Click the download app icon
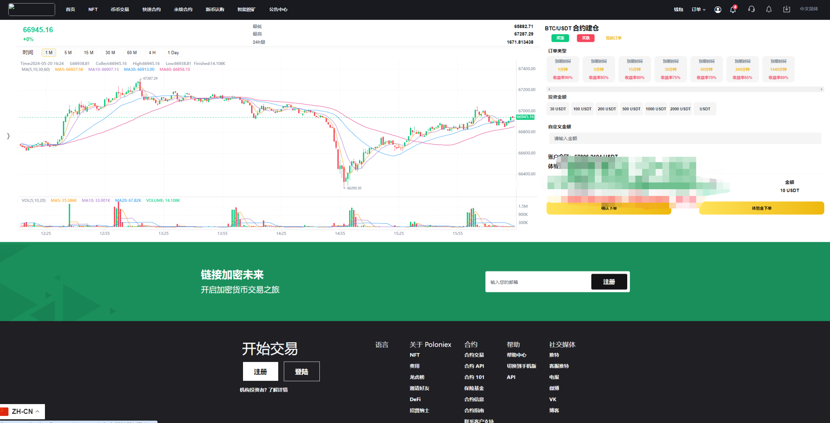 pos(786,9)
